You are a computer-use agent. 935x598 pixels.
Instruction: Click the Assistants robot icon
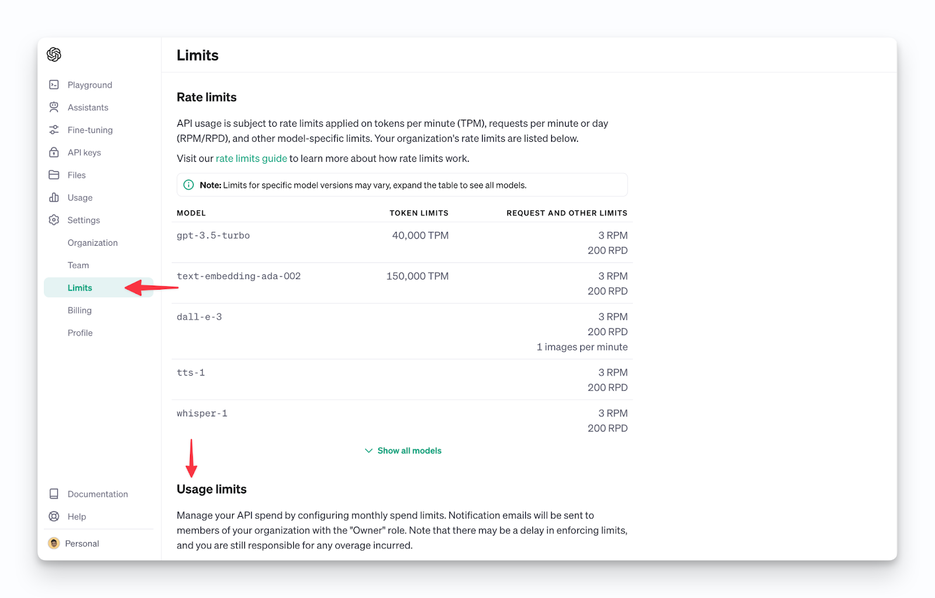point(54,107)
